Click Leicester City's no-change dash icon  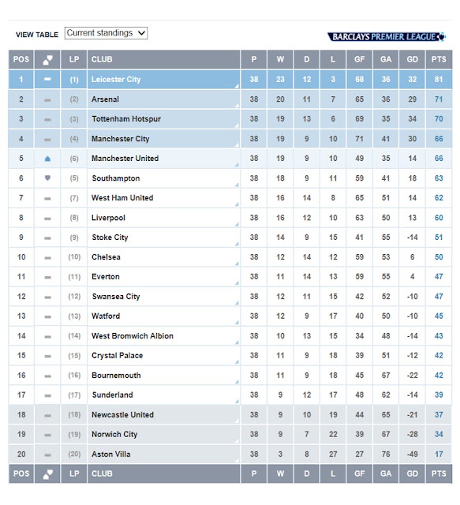[47, 79]
